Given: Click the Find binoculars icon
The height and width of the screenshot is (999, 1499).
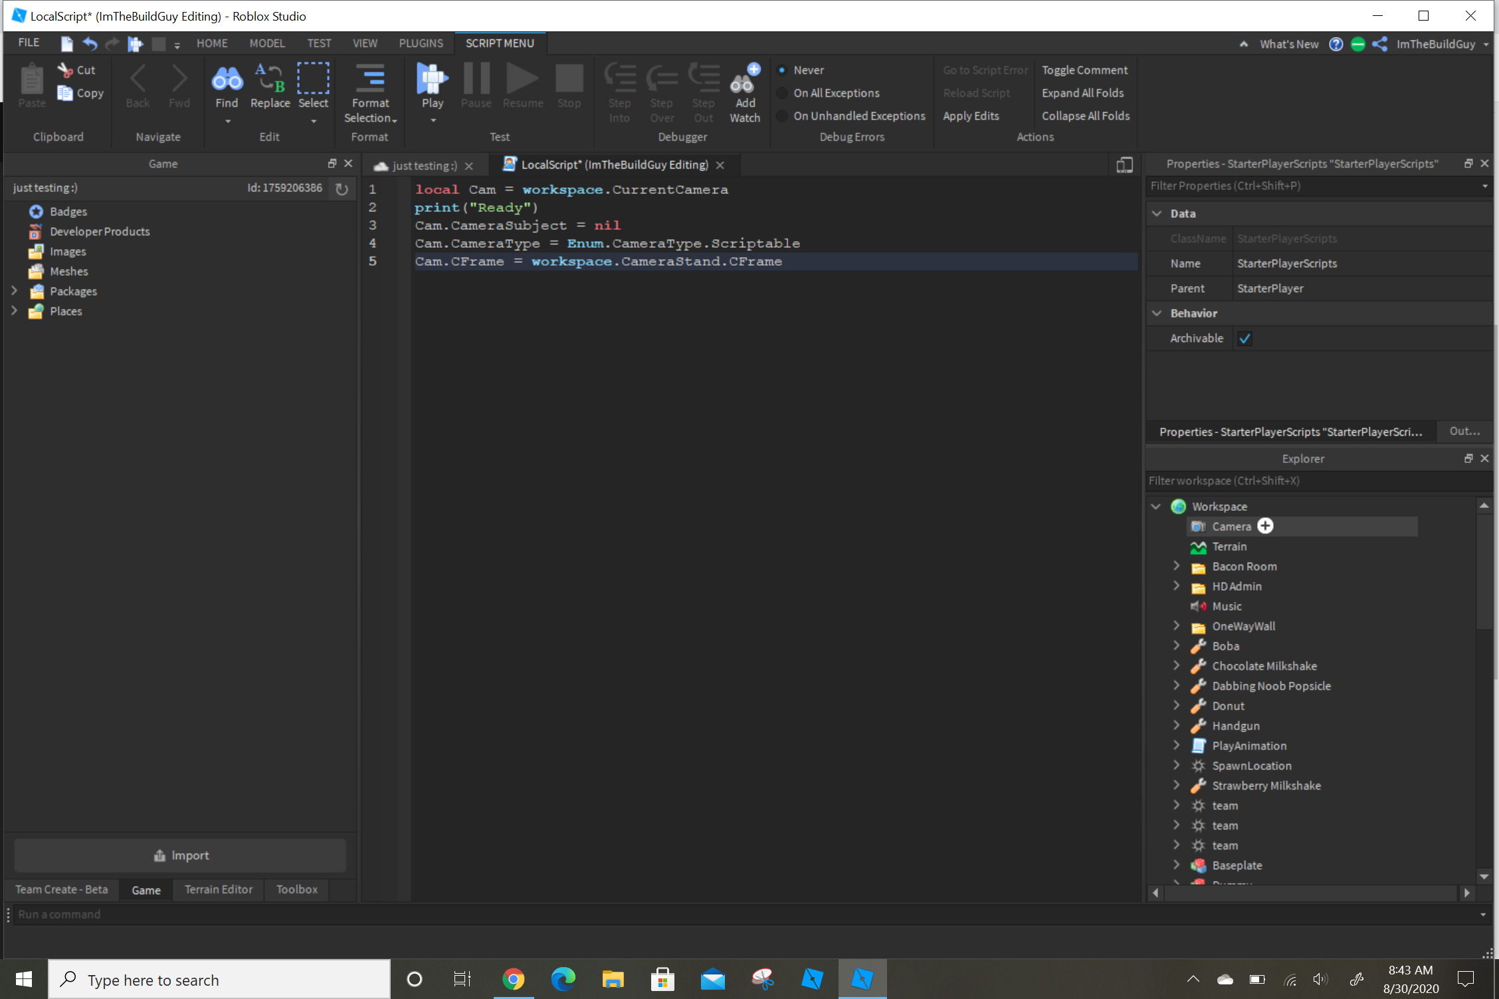Looking at the screenshot, I should coord(227,80).
